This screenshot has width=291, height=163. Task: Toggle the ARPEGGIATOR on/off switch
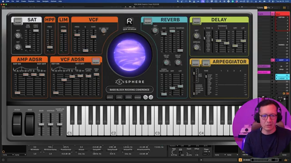[196, 63]
